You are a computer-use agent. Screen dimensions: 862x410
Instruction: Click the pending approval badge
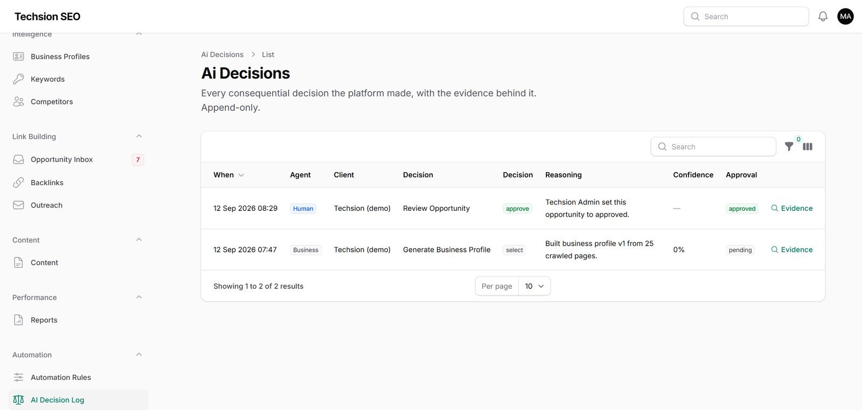(x=740, y=250)
